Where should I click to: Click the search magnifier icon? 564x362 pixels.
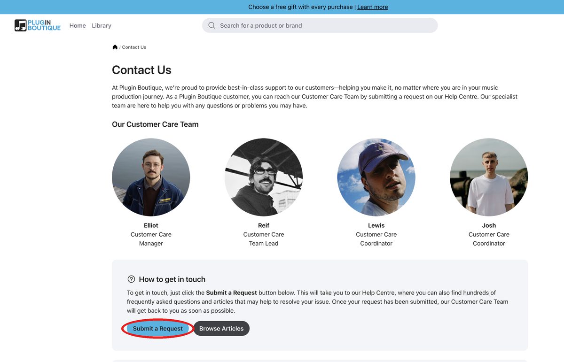click(x=212, y=25)
